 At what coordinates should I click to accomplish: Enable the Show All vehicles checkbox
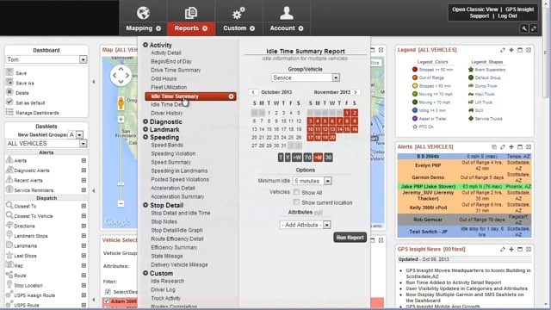tap(296, 192)
